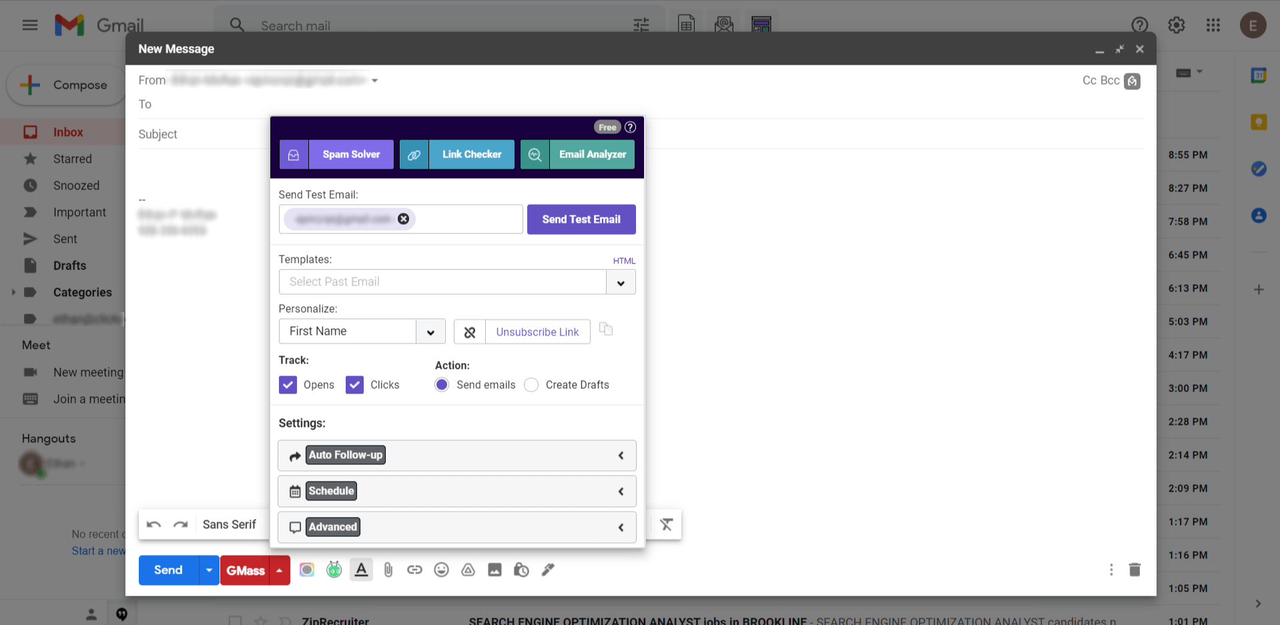The width and height of the screenshot is (1280, 625).
Task: Open more options three-dot menu
Action: (x=1111, y=570)
